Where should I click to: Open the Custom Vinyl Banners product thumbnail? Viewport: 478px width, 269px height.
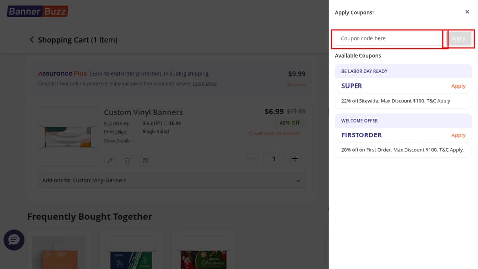coord(68,136)
